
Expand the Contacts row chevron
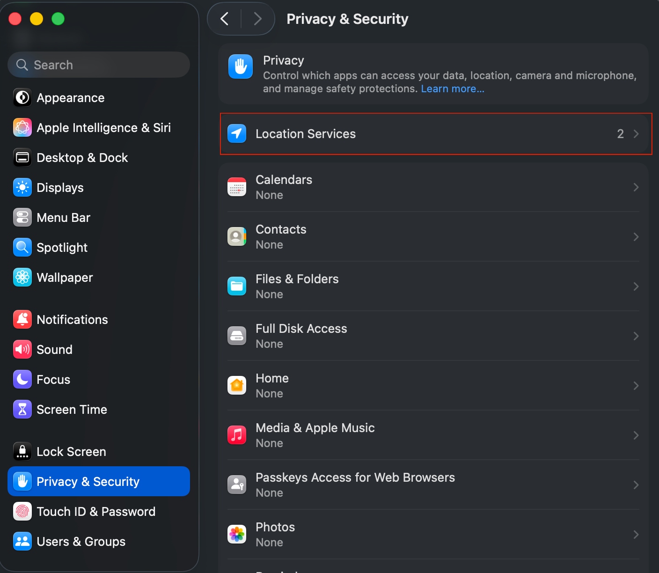pos(636,237)
